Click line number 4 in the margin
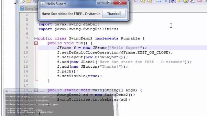207x116 pixels. point(27,24)
